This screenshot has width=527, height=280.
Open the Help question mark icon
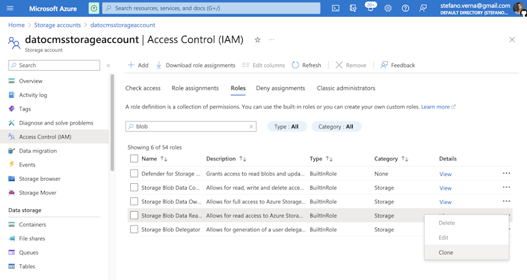(405, 8)
